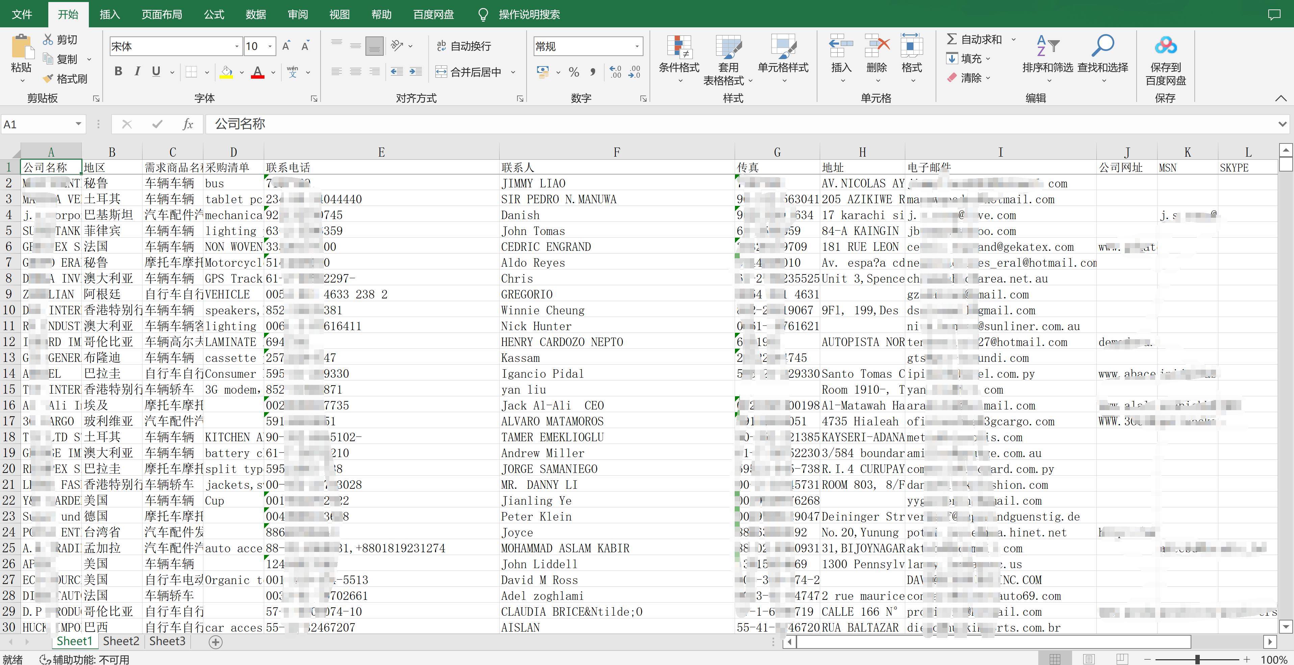Set align left for cell text
1294x665 pixels.
coord(336,72)
